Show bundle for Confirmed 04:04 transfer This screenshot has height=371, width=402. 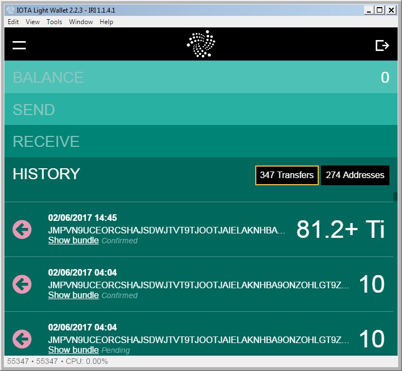(73, 295)
